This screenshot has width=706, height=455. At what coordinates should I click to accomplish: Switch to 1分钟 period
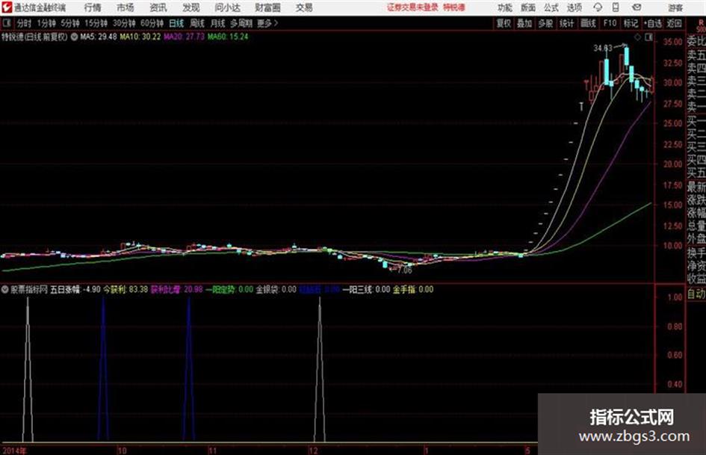(x=46, y=23)
